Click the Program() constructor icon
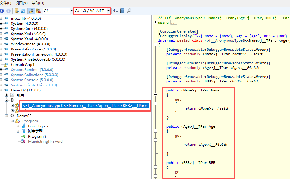 pos(24,136)
